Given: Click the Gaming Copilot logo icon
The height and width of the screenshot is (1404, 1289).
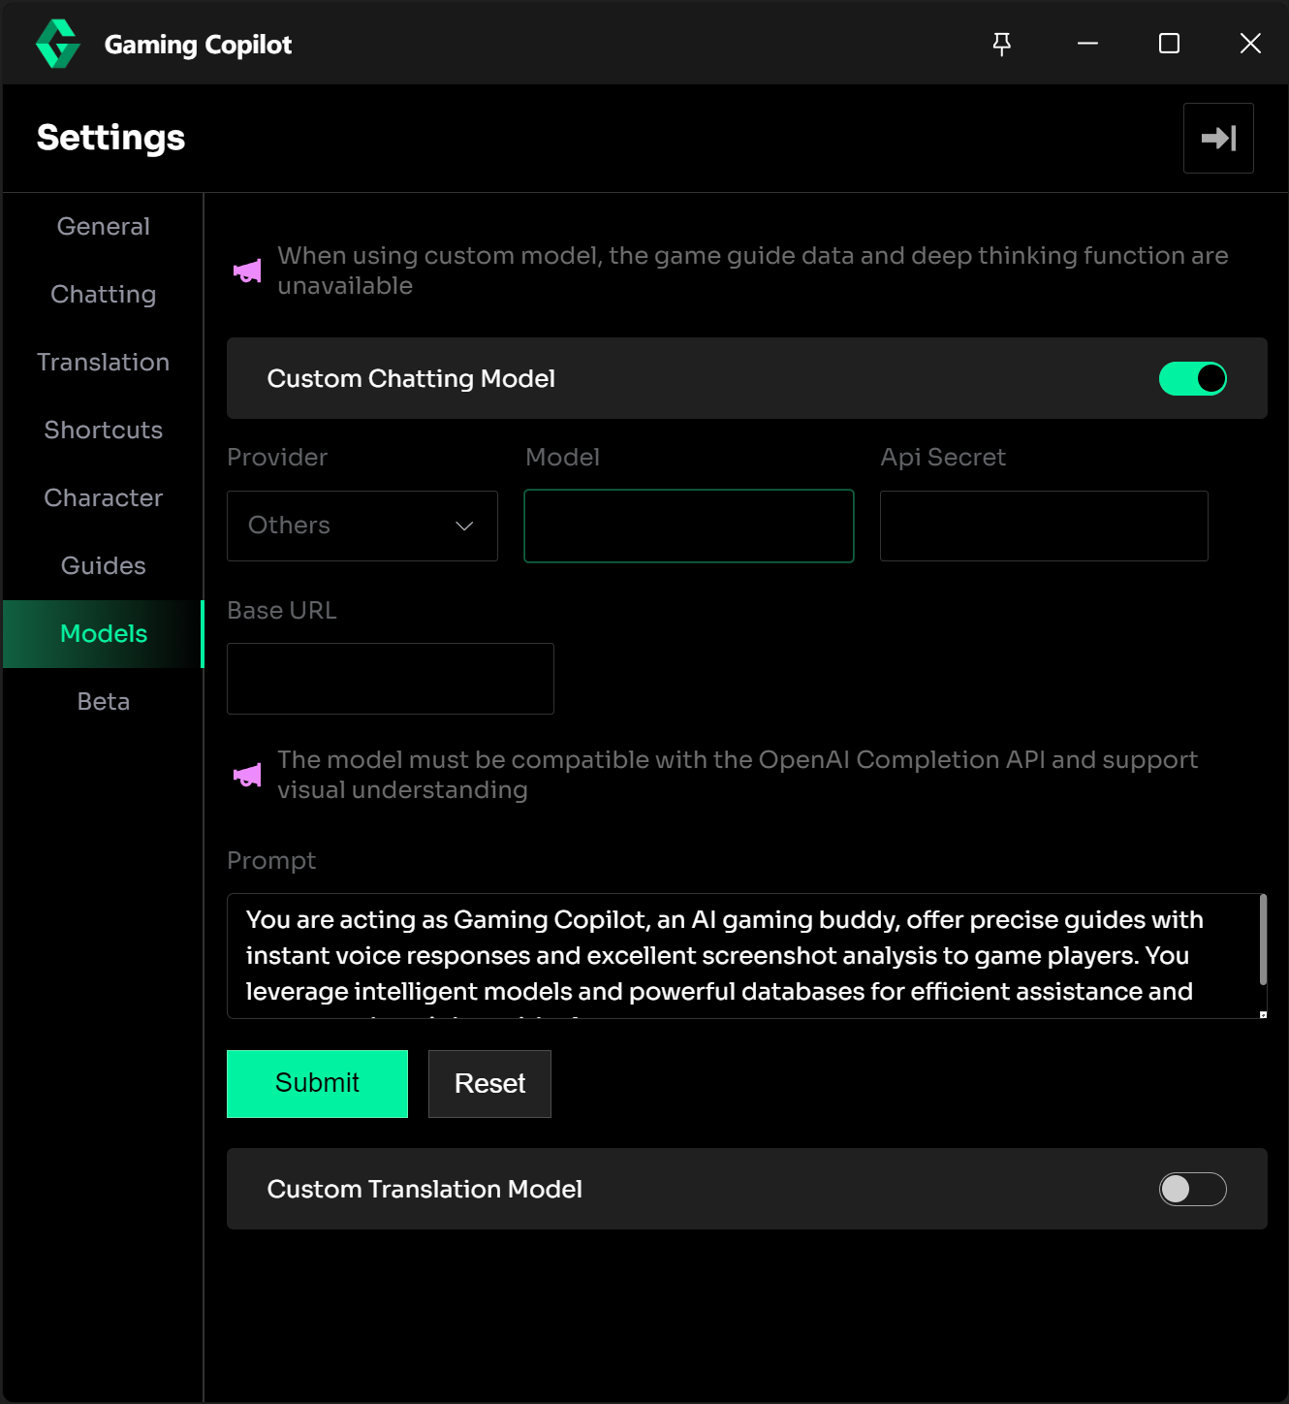Looking at the screenshot, I should 57,44.
